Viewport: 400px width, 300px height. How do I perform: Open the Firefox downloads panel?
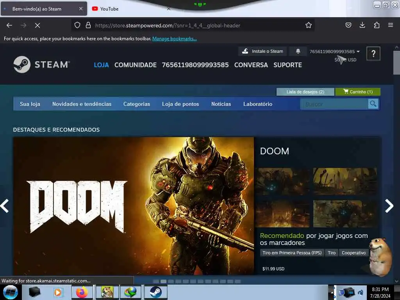tap(362, 25)
